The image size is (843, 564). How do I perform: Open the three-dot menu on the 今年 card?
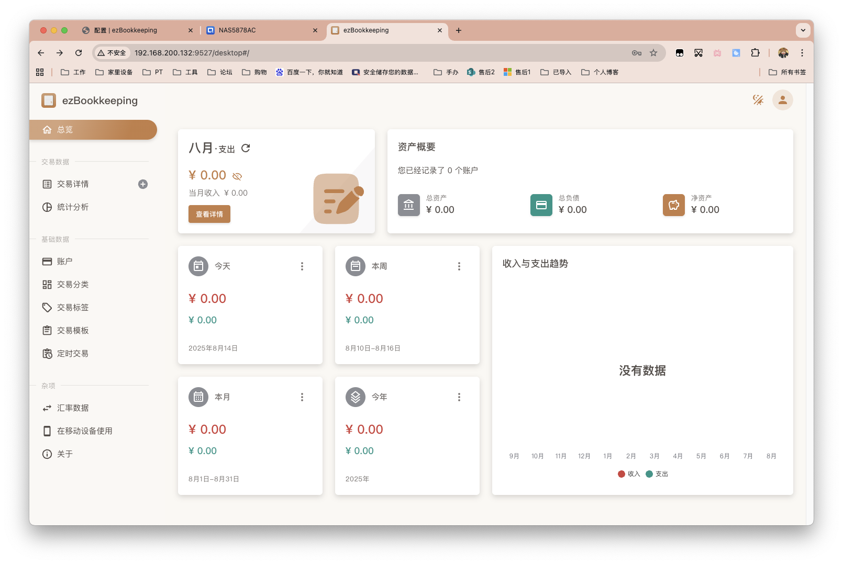click(459, 397)
